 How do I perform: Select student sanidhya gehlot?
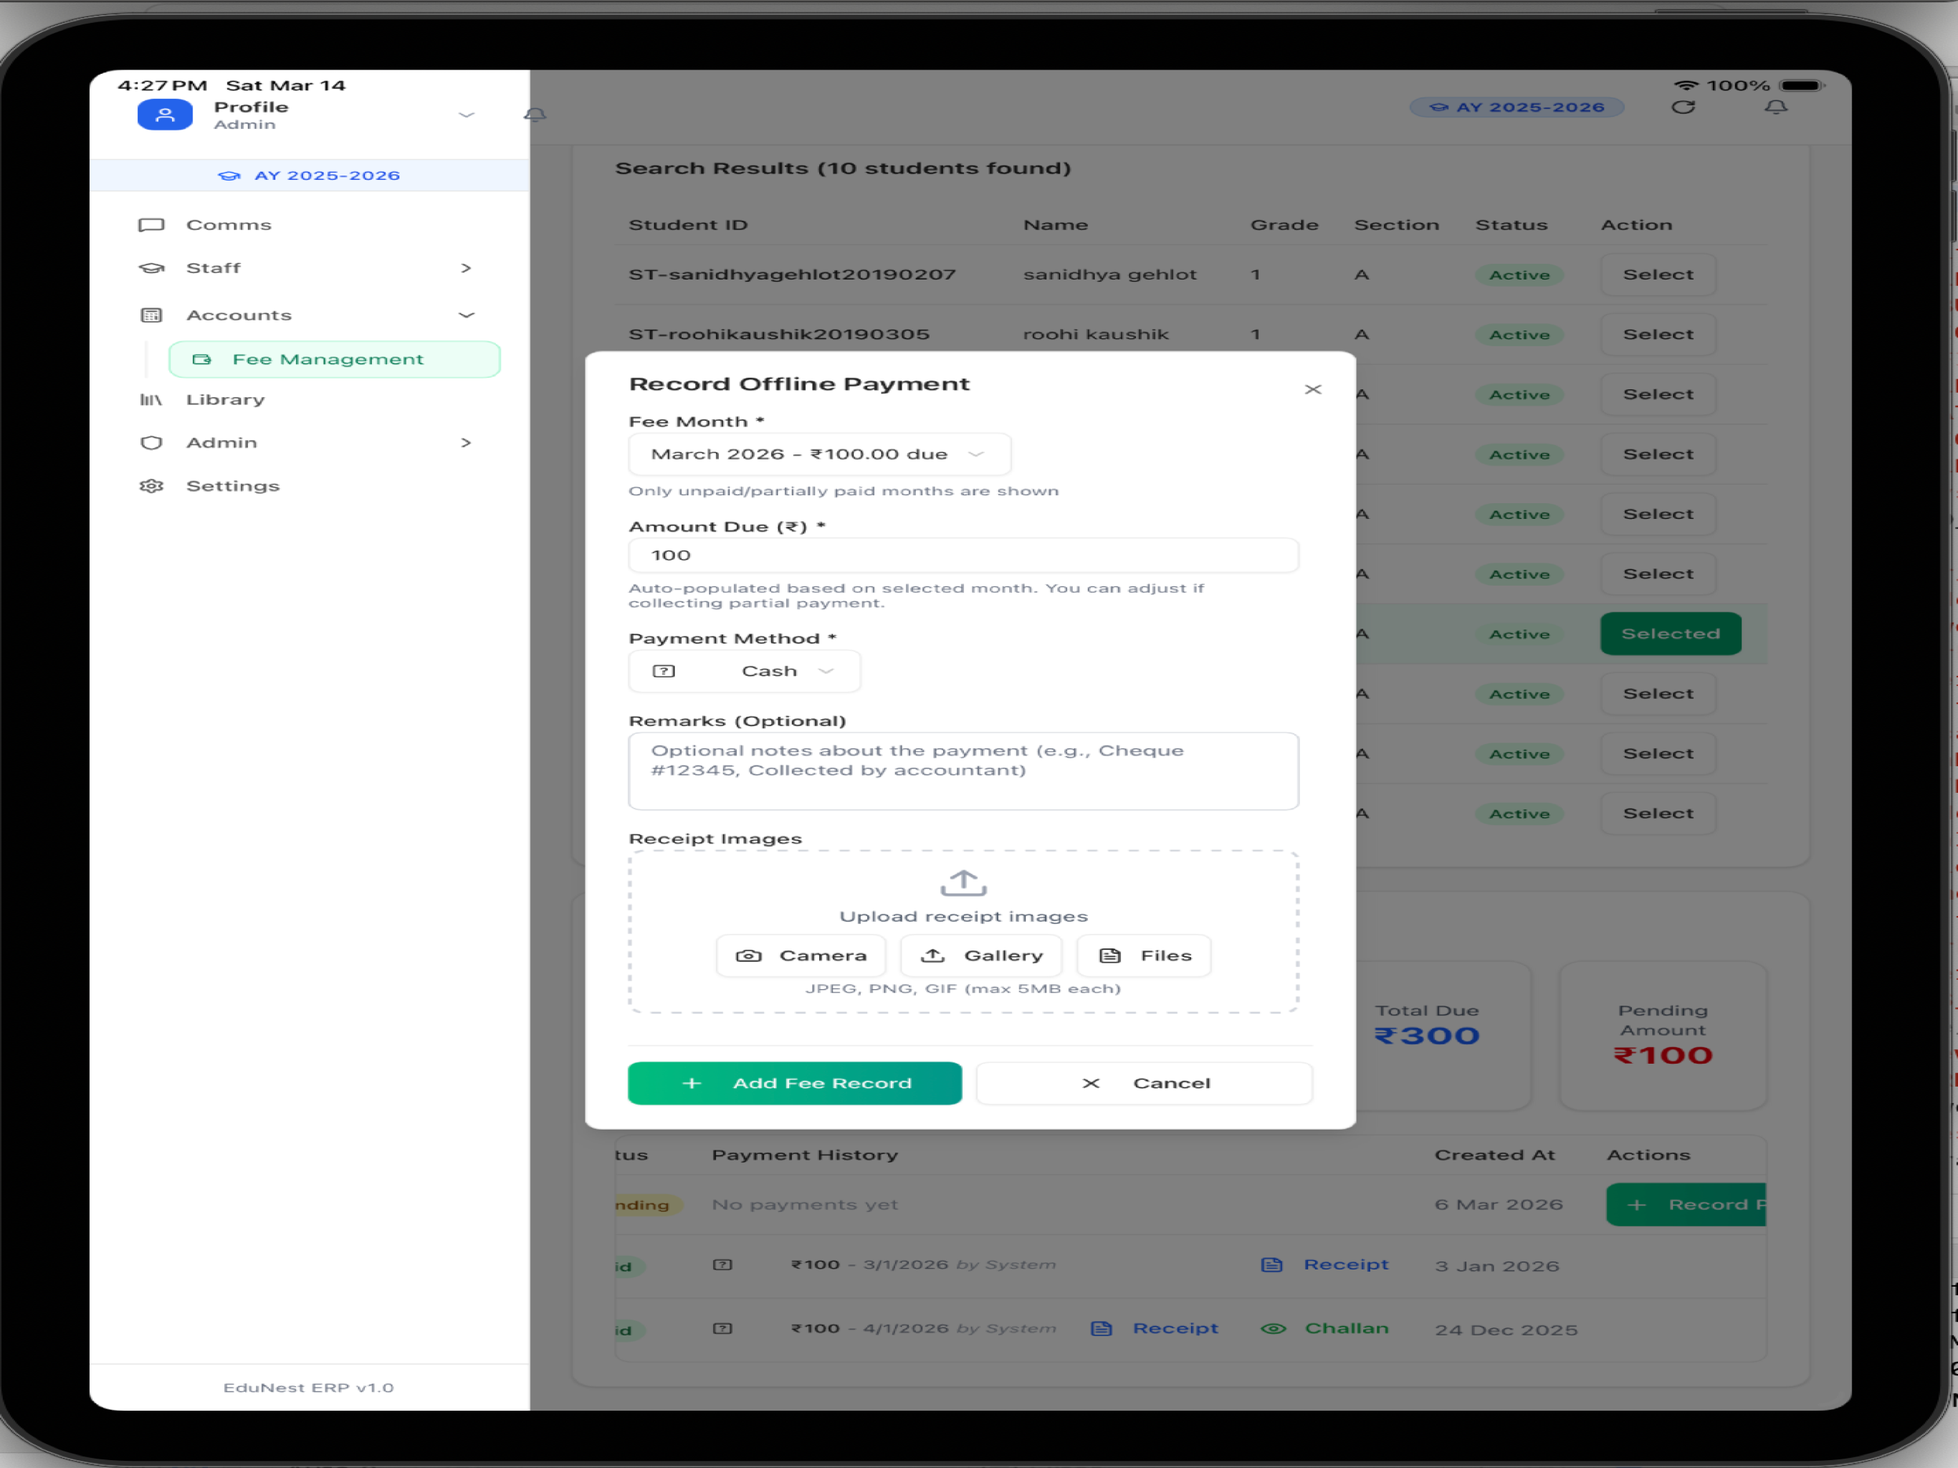pos(1657,275)
